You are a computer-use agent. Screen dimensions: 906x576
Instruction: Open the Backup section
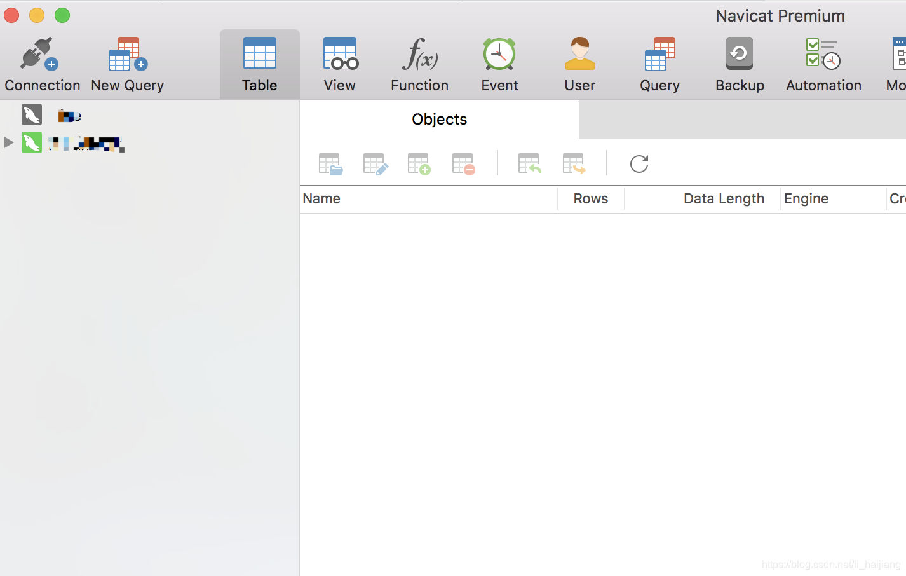click(740, 65)
